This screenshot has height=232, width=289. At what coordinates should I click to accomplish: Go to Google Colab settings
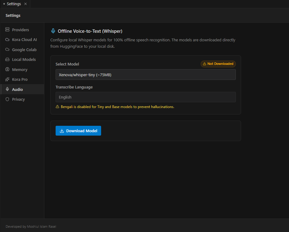coord(23,50)
